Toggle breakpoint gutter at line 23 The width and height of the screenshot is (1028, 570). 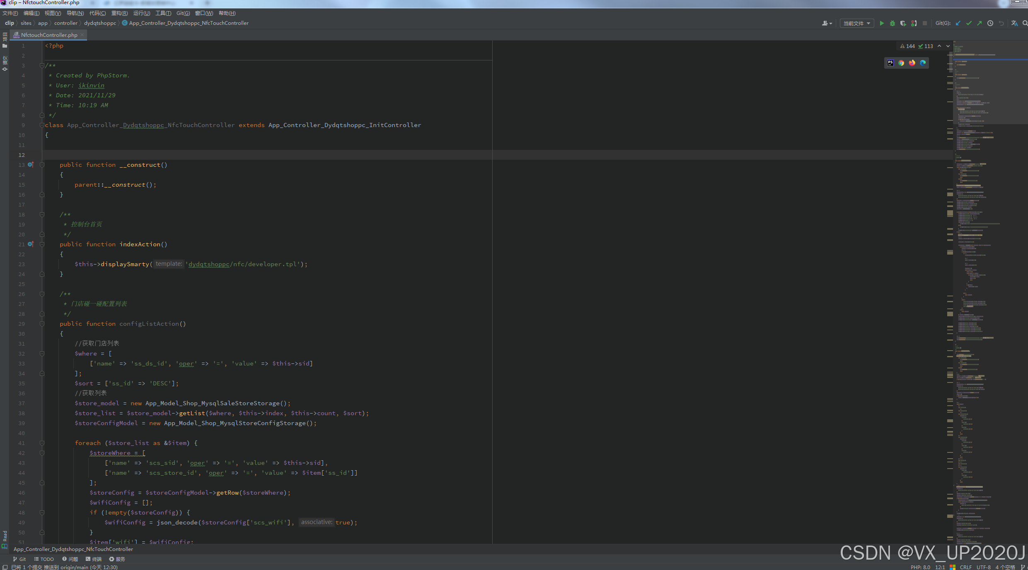tap(31, 264)
